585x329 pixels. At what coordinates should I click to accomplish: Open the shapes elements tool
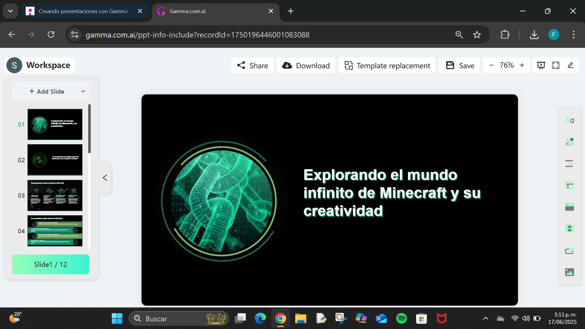click(569, 142)
